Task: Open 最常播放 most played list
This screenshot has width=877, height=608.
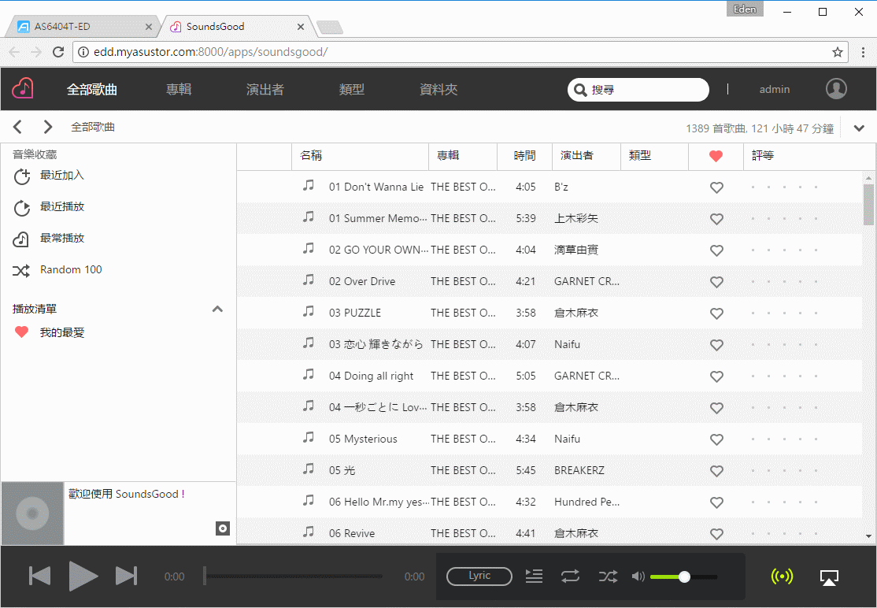Action: coord(61,239)
